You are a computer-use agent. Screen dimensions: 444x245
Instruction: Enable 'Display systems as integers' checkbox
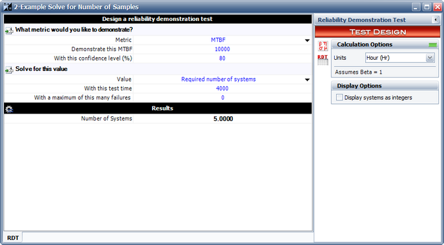point(339,97)
